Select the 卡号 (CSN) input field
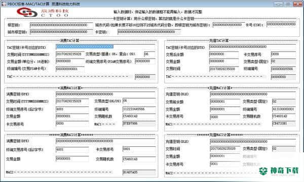The width and height of the screenshot is (304, 182). [281, 24]
